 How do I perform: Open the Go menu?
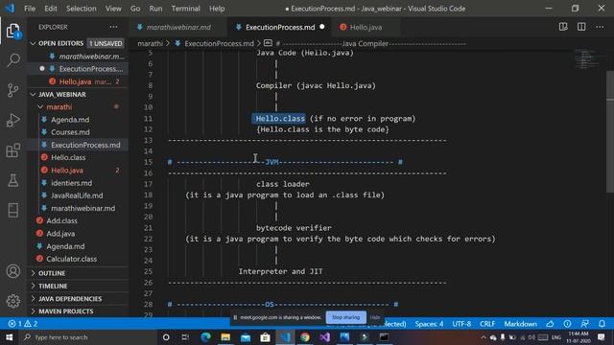(135, 9)
